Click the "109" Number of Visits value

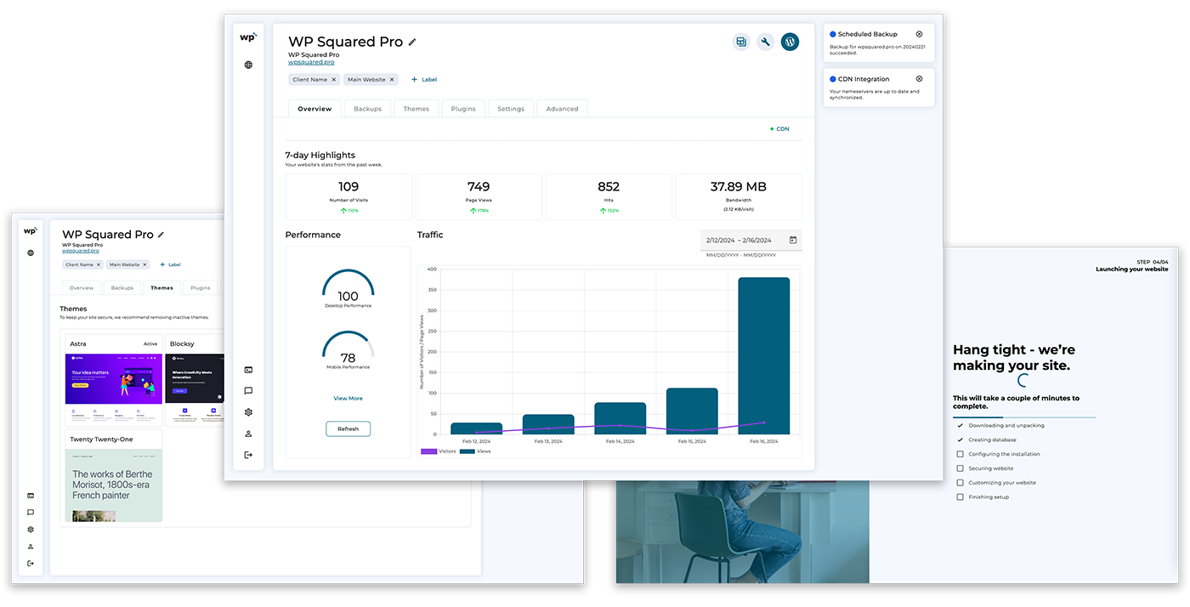pos(348,187)
